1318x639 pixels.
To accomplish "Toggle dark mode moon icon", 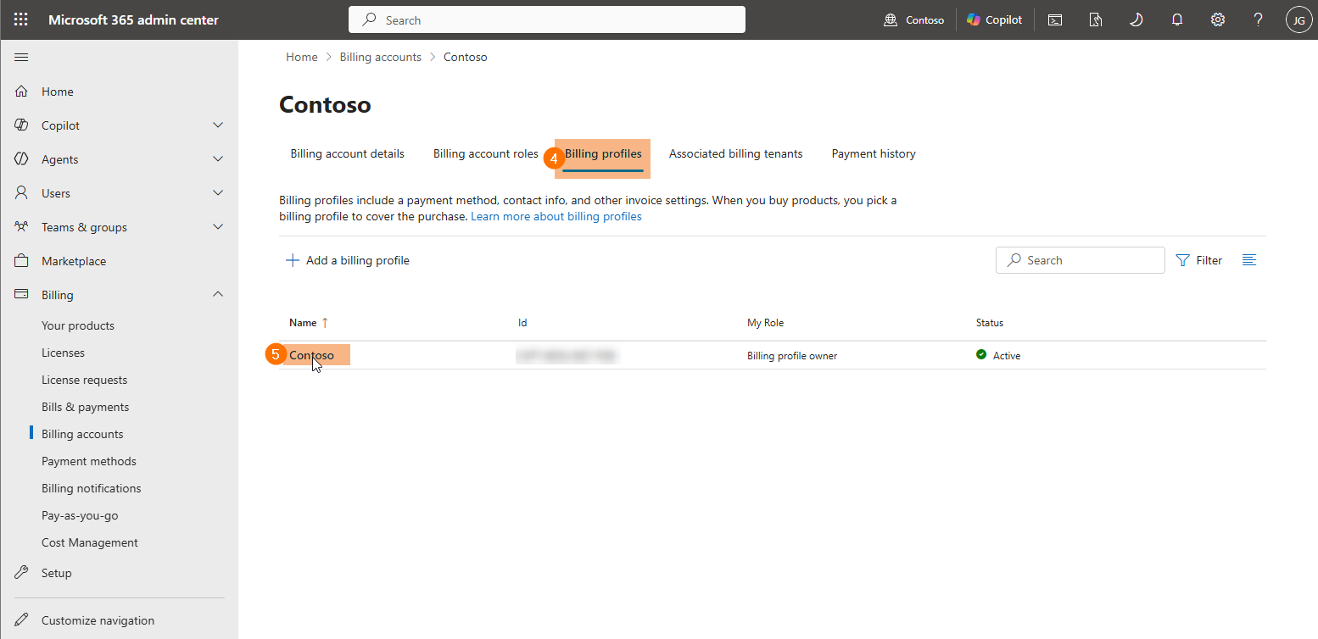I will pos(1136,19).
